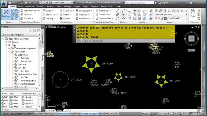
Task: Open Toolspace help question mark icon
Action: 39,31
